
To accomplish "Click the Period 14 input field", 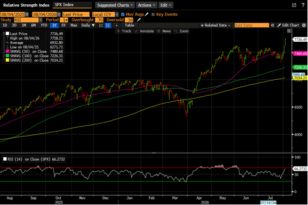I will [x=64, y=20].
